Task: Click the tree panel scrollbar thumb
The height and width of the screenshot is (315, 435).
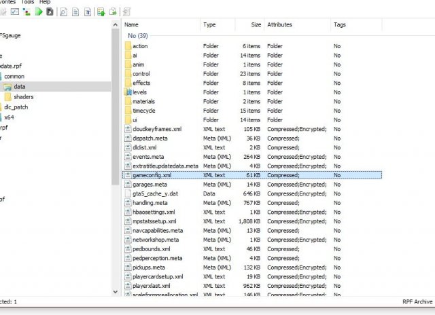Action: [116, 107]
